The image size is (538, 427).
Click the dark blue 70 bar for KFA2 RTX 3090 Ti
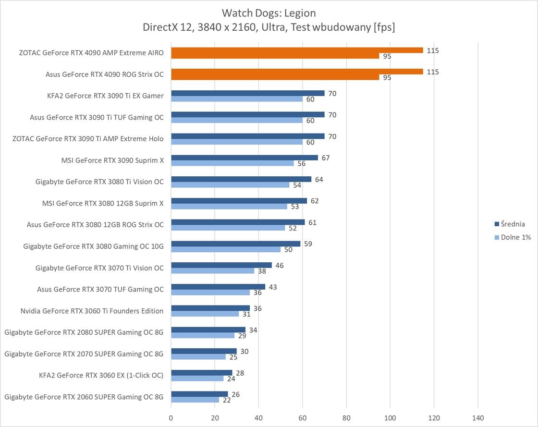coord(248,93)
